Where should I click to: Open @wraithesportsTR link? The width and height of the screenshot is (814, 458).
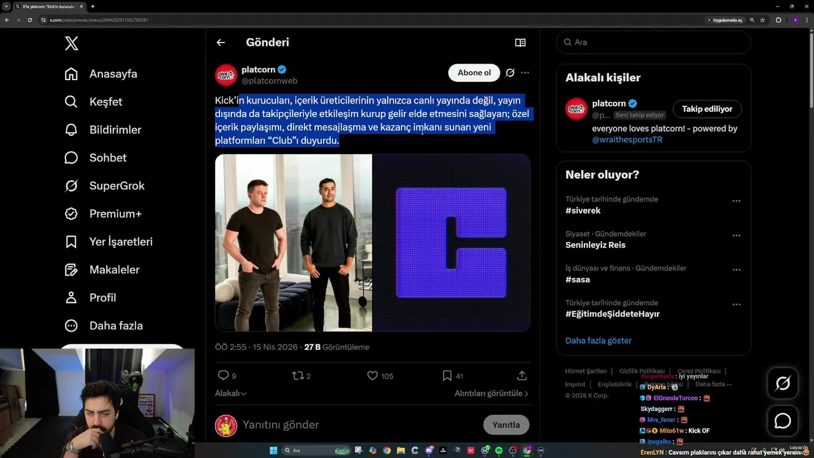(x=627, y=139)
